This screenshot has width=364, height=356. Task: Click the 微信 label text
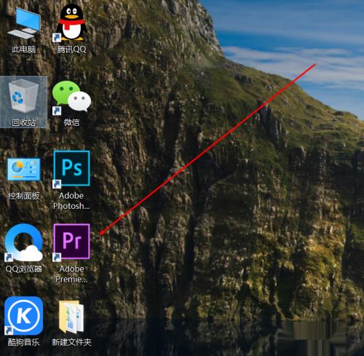[71, 122]
